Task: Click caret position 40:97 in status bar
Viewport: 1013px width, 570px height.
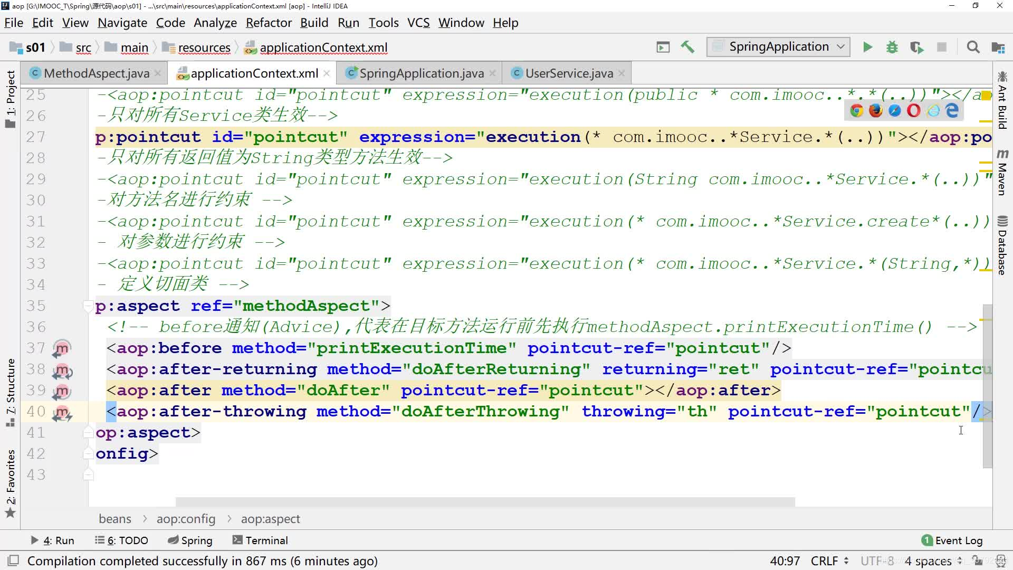Action: click(x=785, y=560)
